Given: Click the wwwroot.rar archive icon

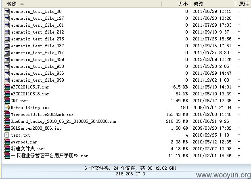Looking at the screenshot, I should pos(7,142).
